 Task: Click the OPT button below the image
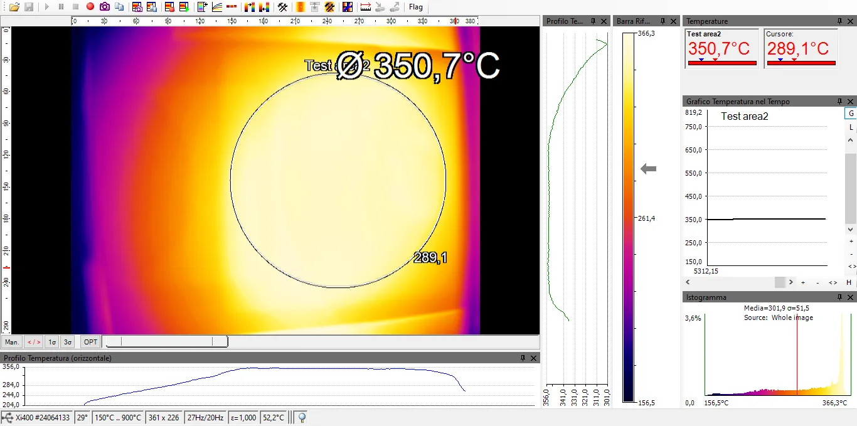pos(91,342)
